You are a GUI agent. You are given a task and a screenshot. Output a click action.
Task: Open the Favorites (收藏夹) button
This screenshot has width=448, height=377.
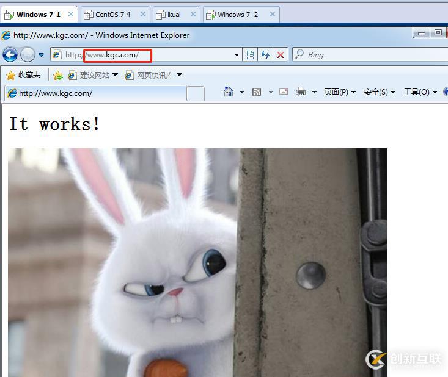tap(23, 75)
